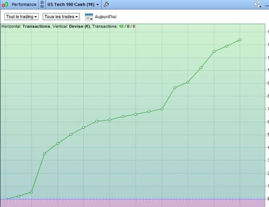Screen dimensions: 269x207
Task: Open settings with the wrench icon
Action: (106, 4)
